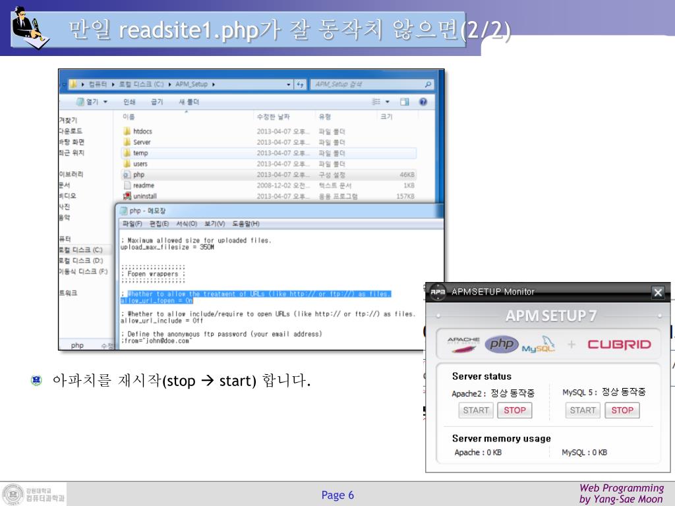Screen dimensions: 675x506
Task: Click the Apache feather logo
Action: click(463, 344)
